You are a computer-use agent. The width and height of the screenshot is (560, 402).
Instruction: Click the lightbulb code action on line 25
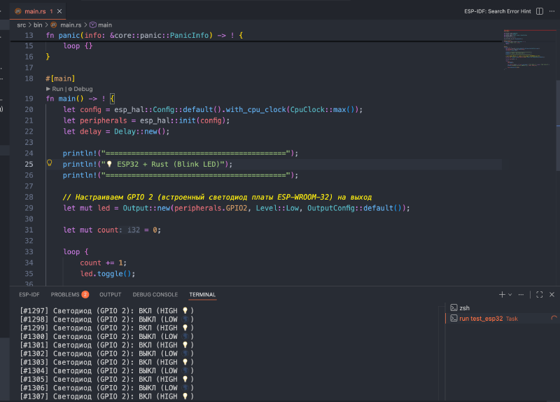[50, 163]
